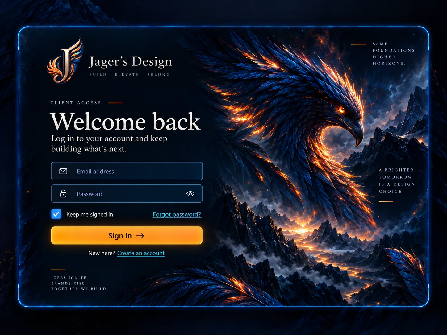This screenshot has width=447, height=335.
Task: Click the Log in to your account subtitle
Action: point(109,144)
